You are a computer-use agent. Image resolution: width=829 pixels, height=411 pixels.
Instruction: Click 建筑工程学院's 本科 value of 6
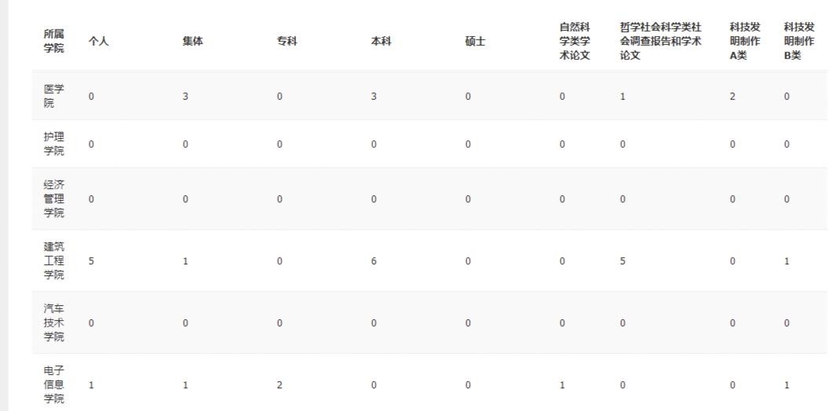(374, 261)
